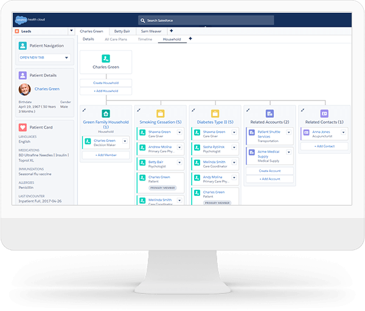
Task: Click the + Add Contact button
Action: click(324, 146)
